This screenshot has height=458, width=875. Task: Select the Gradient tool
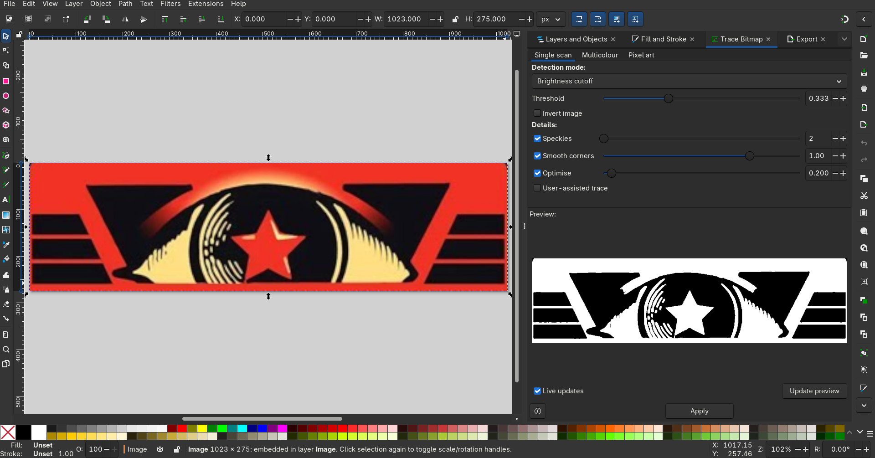tap(6, 215)
